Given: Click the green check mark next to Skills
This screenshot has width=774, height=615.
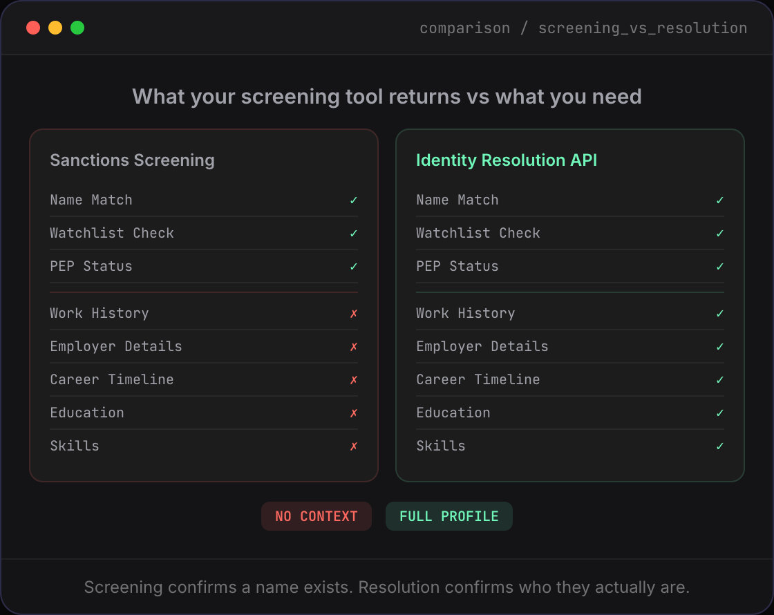Looking at the screenshot, I should point(719,446).
